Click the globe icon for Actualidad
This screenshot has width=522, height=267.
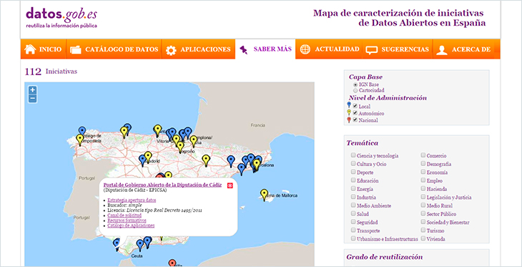[x=305, y=49]
